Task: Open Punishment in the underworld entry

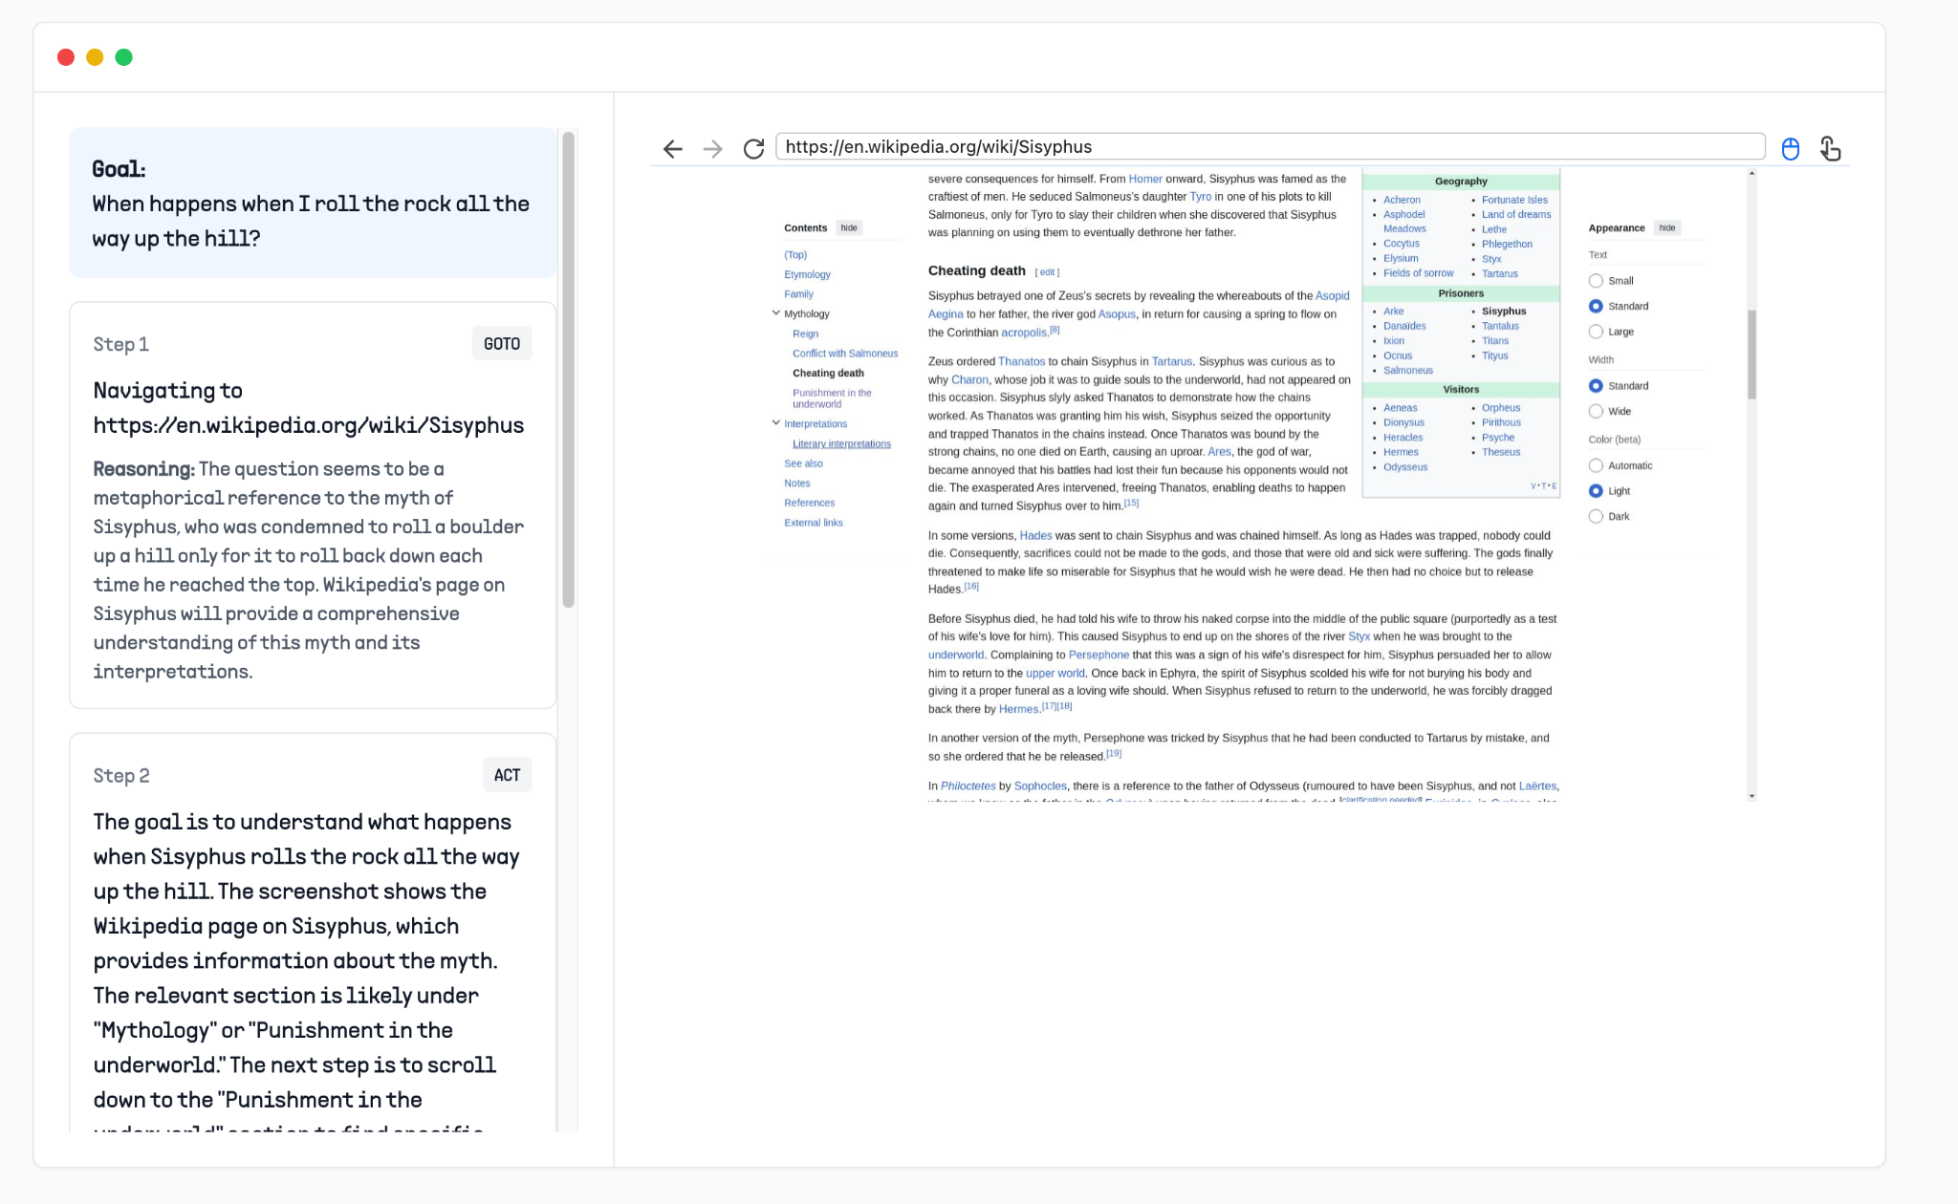Action: coord(832,398)
